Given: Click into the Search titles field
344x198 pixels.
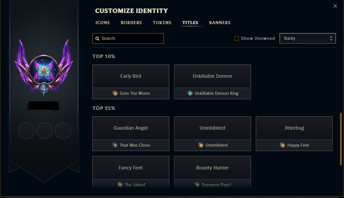Looking at the screenshot, I should coord(128,38).
